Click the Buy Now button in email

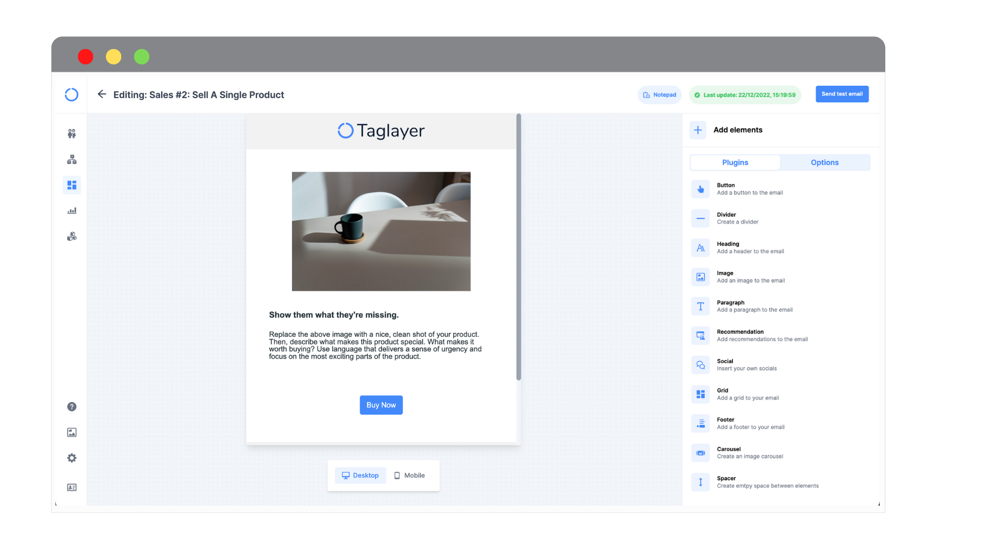pos(381,404)
